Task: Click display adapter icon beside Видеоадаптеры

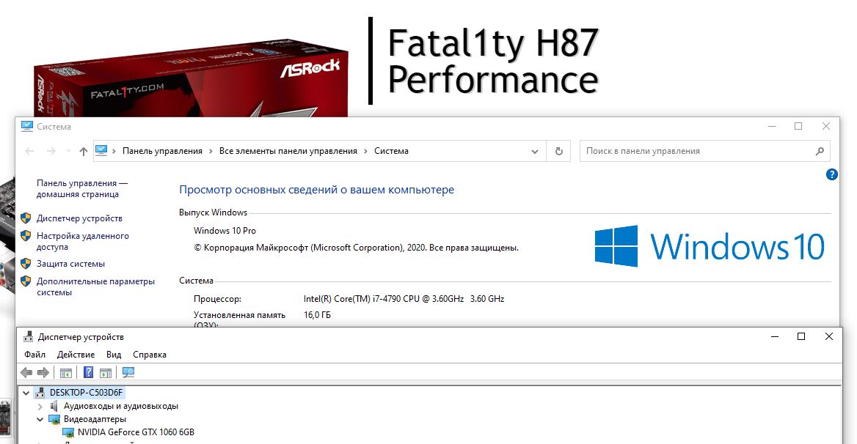Action: (54, 419)
